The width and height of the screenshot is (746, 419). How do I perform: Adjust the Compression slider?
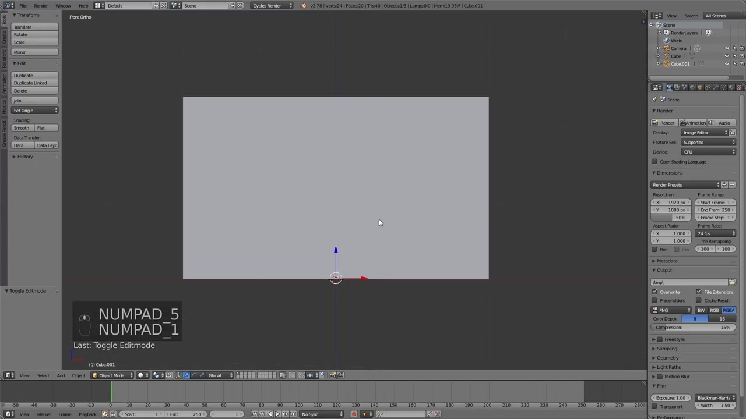(694, 327)
